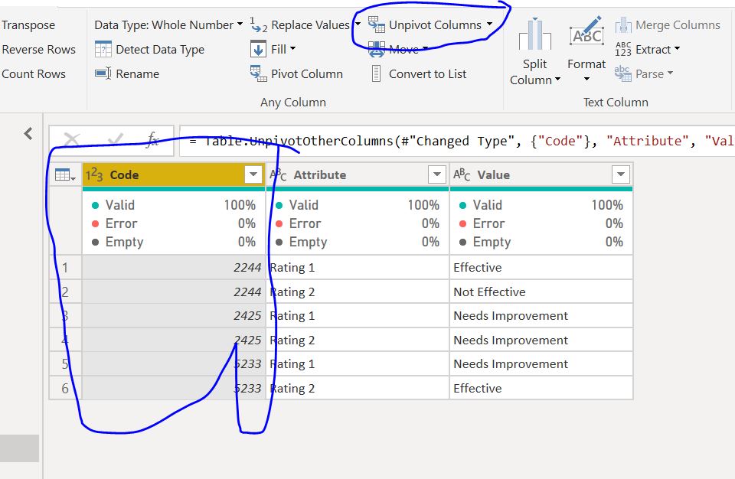Select row number 1
The width and height of the screenshot is (735, 479).
tap(65, 268)
